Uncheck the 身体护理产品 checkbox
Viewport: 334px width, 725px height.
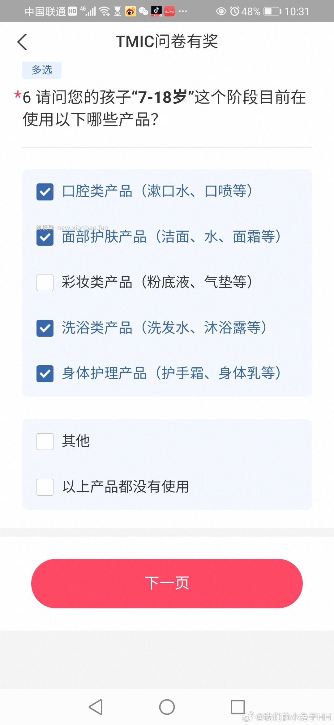pyautogui.click(x=45, y=374)
